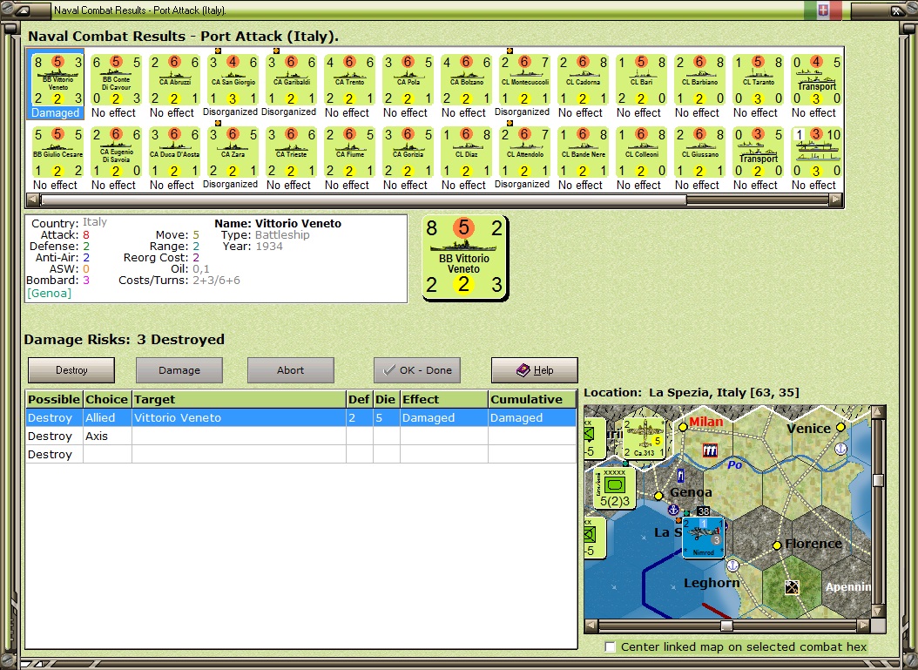The height and width of the screenshot is (670, 918).
Task: Select CA Pola unit counter
Action: [x=408, y=79]
